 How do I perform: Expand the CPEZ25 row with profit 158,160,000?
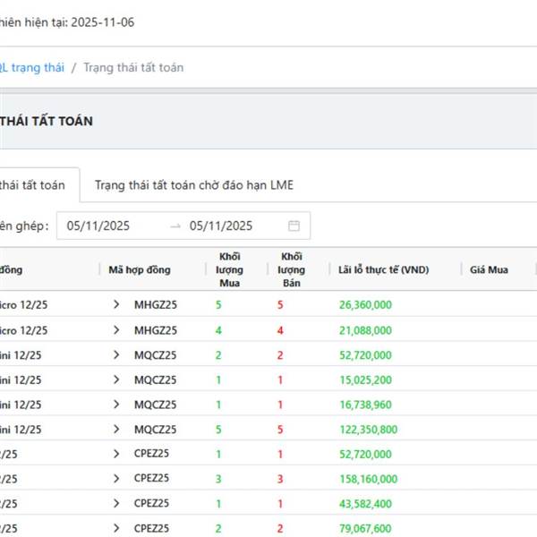(116, 479)
